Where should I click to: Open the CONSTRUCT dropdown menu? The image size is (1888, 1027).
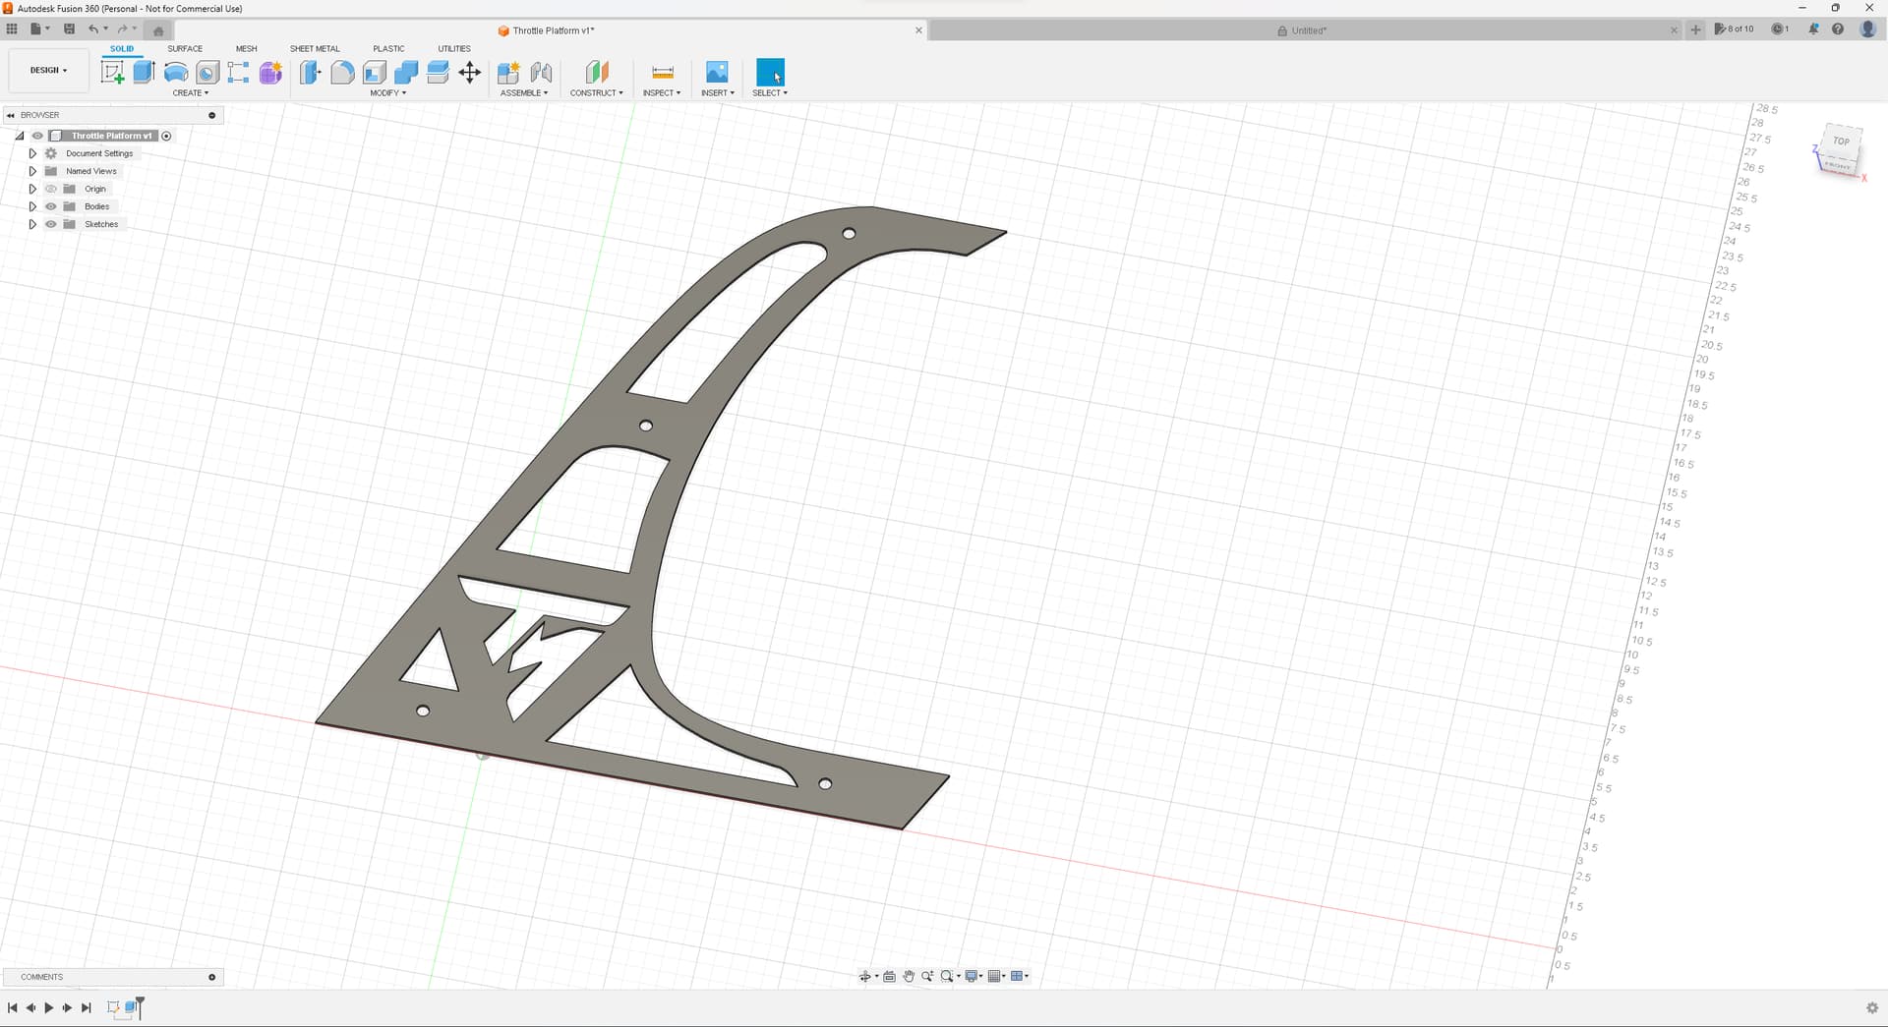[596, 92]
